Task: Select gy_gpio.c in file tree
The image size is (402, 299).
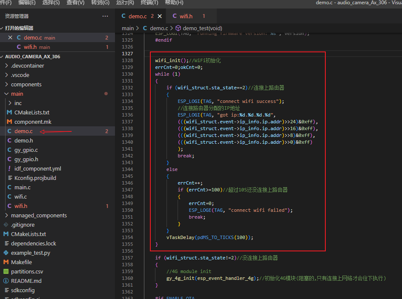Action: [x=26, y=150]
